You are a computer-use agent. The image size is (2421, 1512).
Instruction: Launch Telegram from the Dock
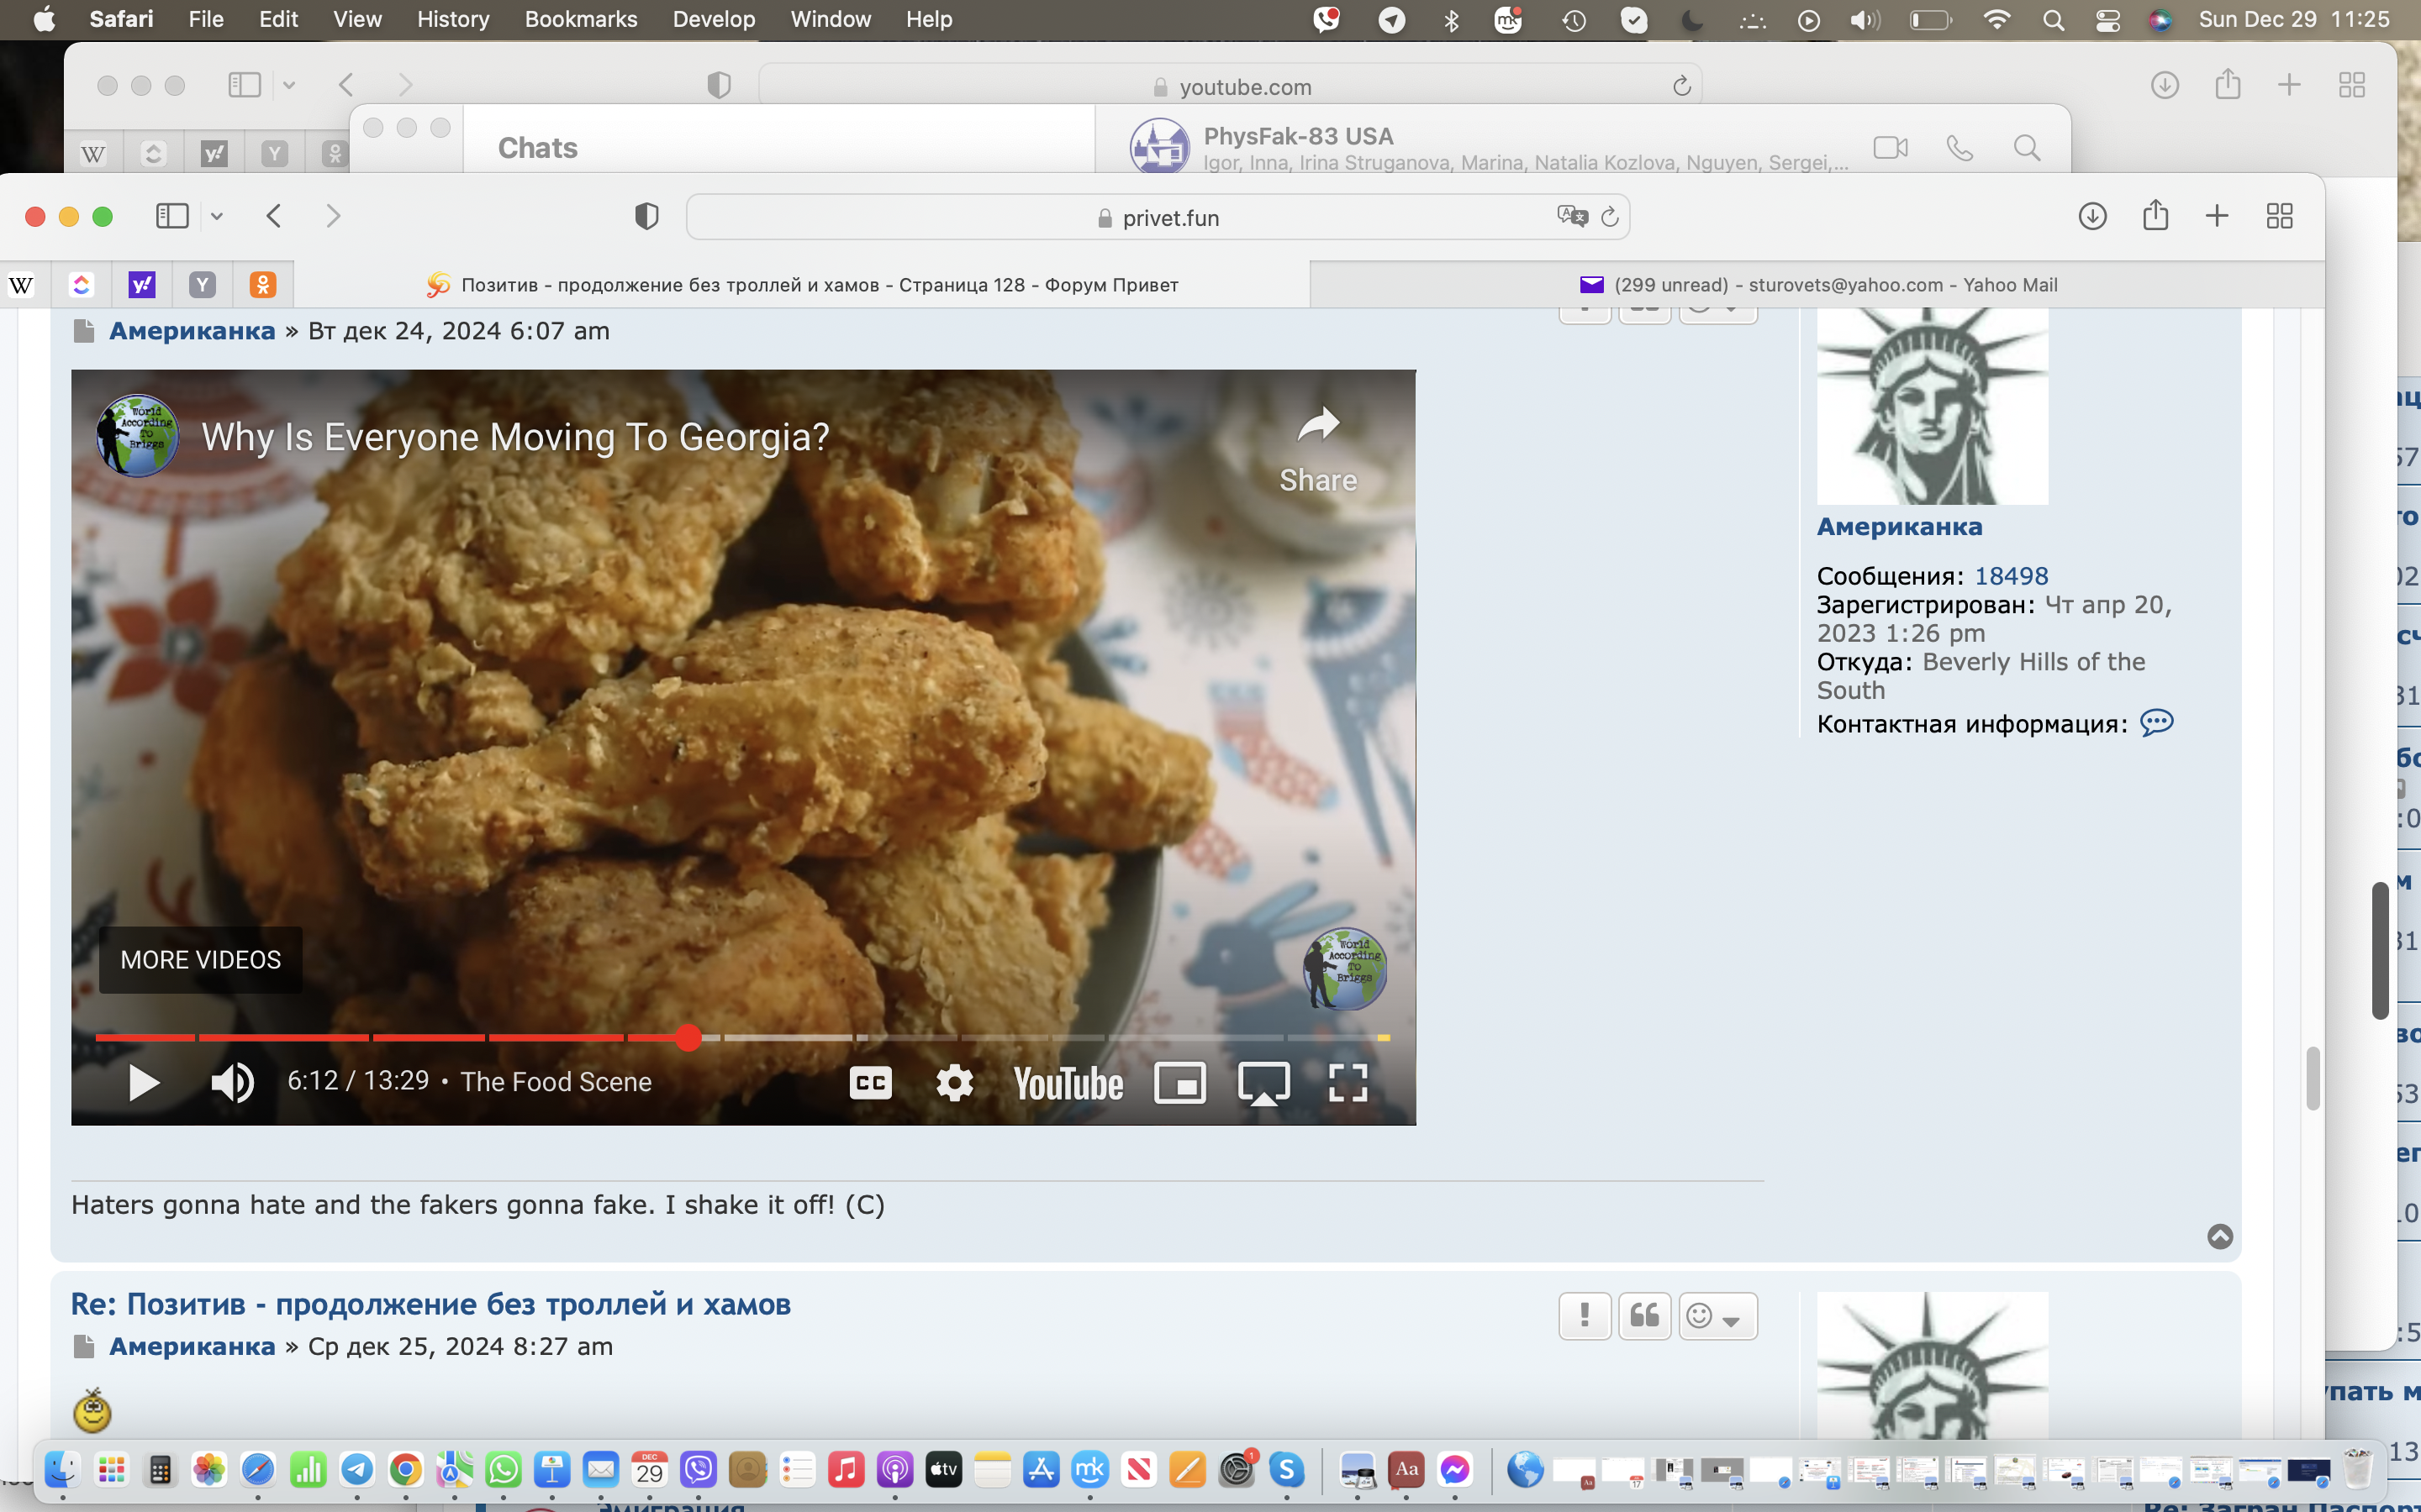(357, 1469)
